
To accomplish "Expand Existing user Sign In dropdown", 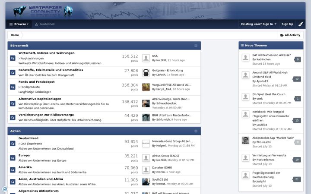I will 259,24.
